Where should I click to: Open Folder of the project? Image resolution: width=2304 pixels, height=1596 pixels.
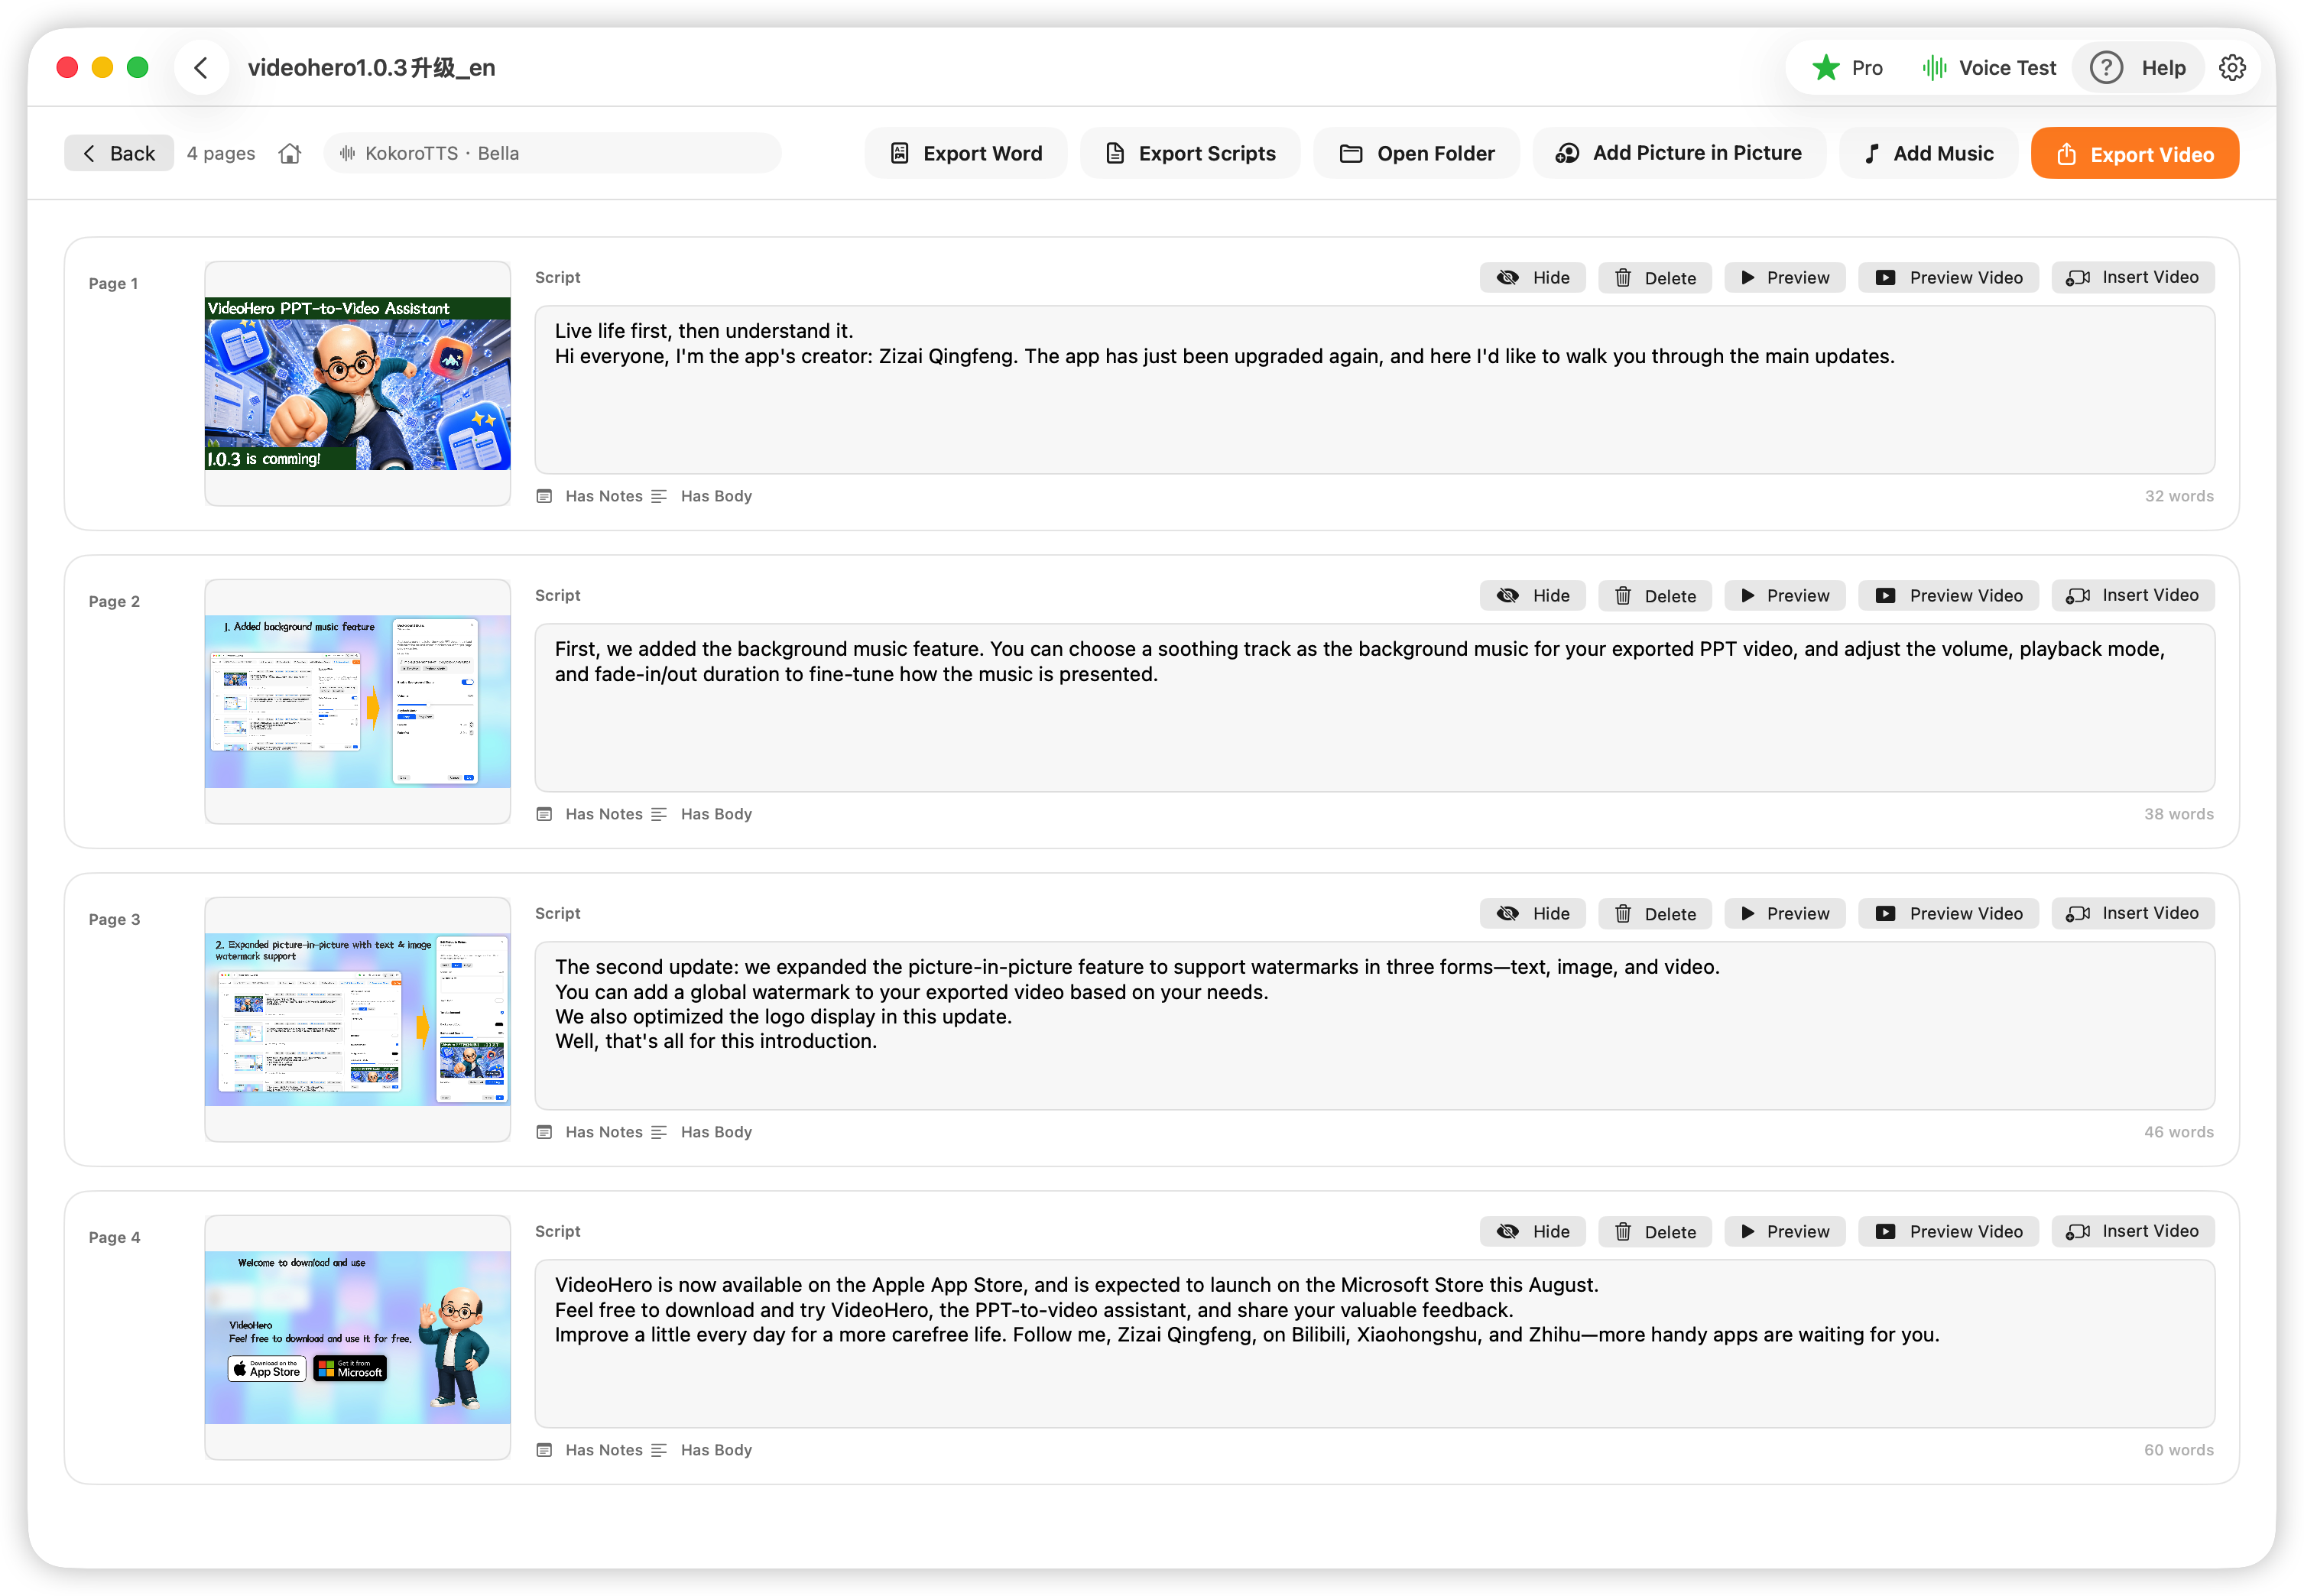[x=1416, y=153]
